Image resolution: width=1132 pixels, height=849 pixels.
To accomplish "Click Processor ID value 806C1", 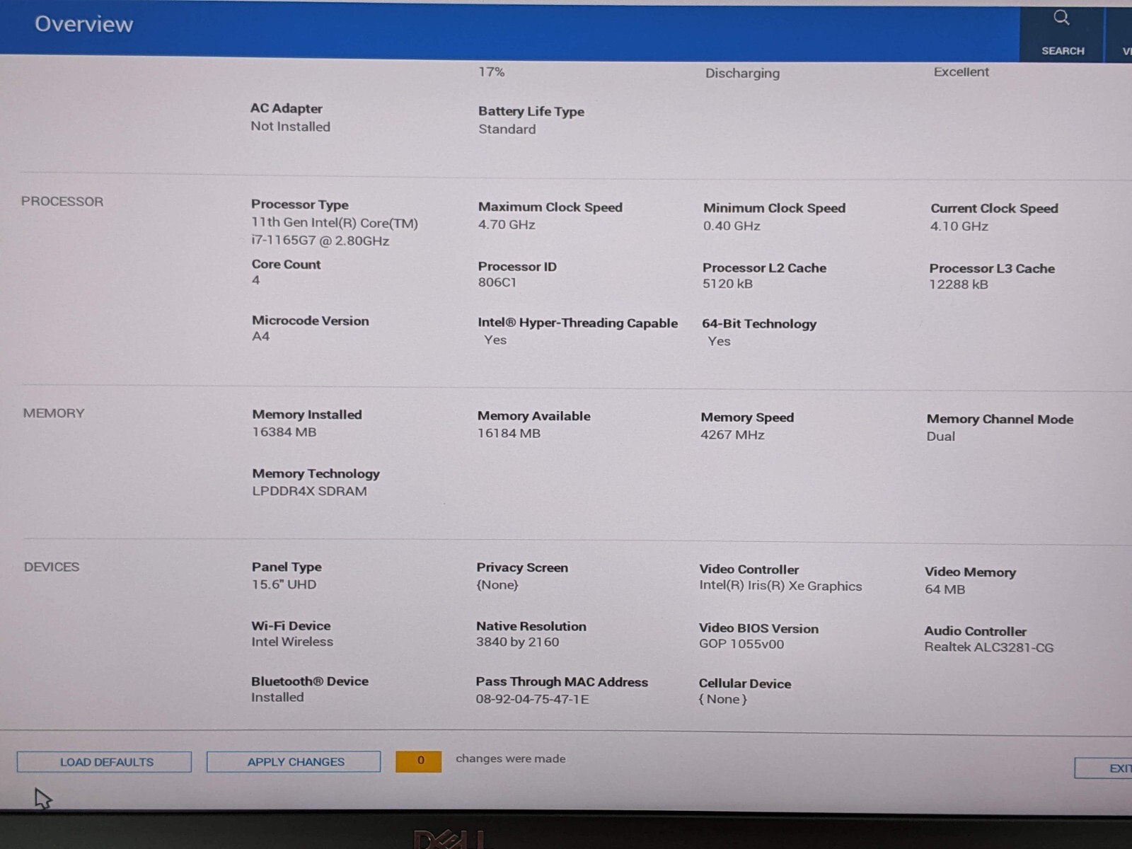I will [x=497, y=282].
